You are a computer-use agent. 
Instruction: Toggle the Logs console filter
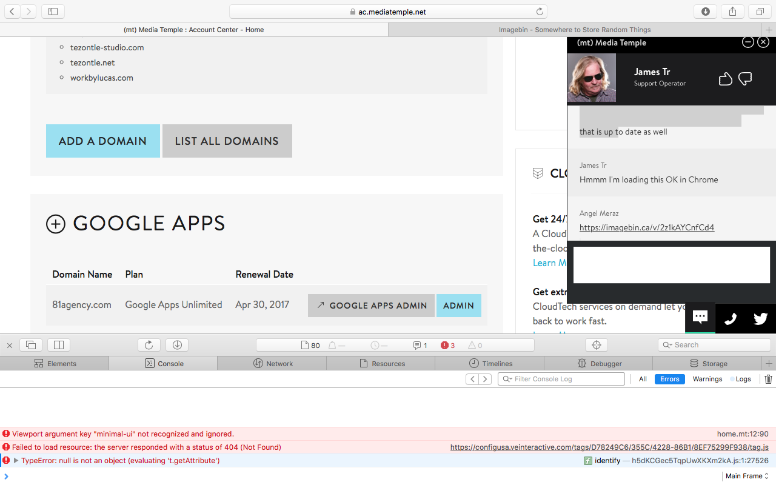742,379
